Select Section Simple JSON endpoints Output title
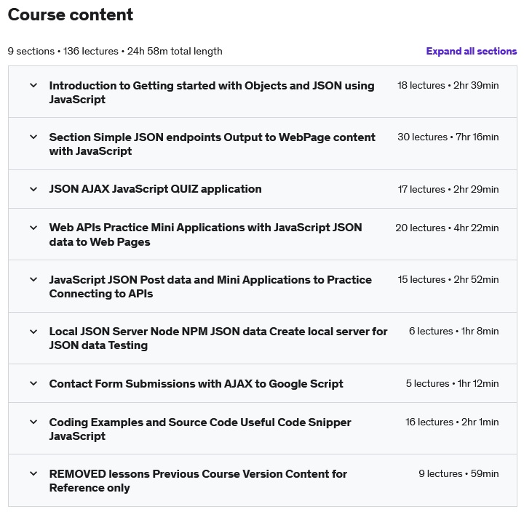The image size is (532, 517). pyautogui.click(x=212, y=144)
